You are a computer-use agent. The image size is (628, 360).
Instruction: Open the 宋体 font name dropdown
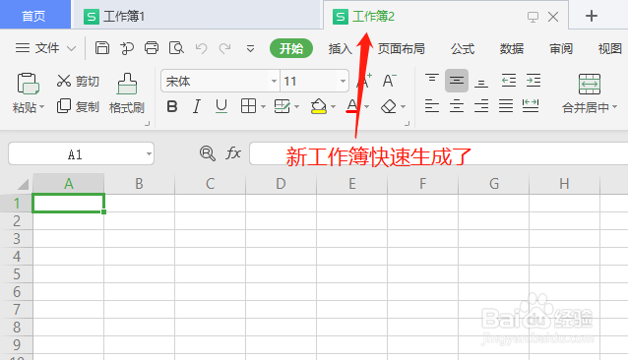(x=274, y=82)
